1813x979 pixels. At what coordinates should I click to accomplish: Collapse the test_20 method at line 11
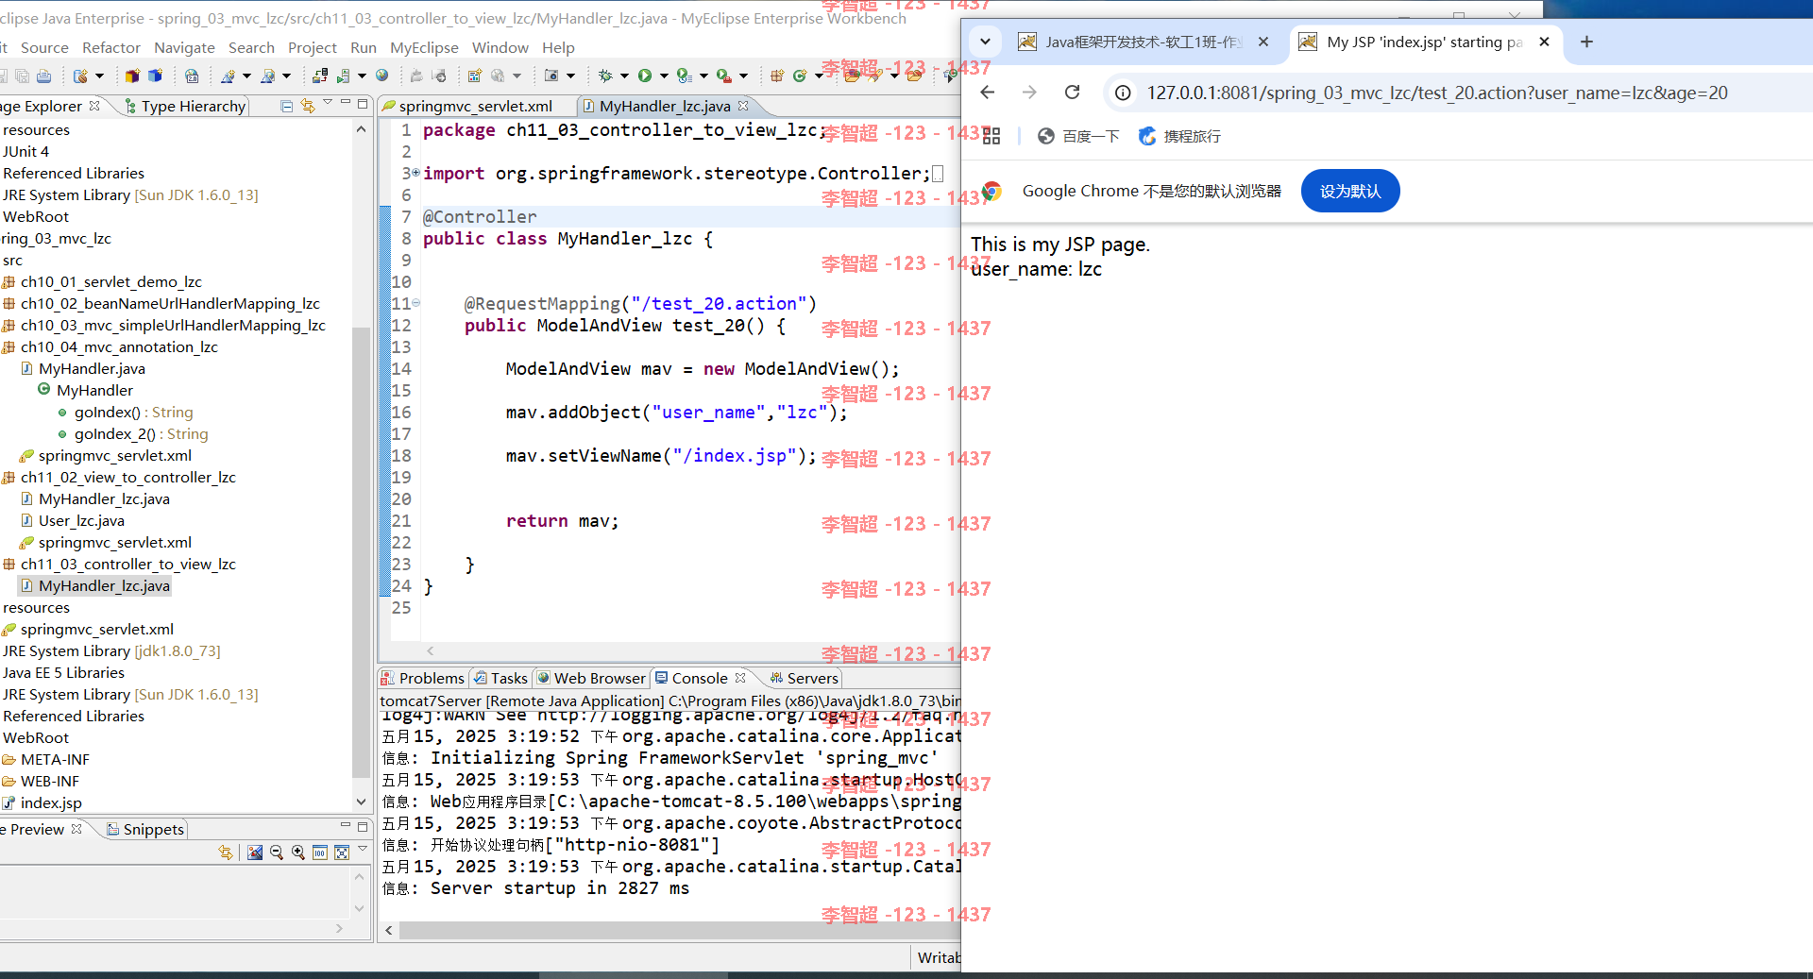point(415,303)
